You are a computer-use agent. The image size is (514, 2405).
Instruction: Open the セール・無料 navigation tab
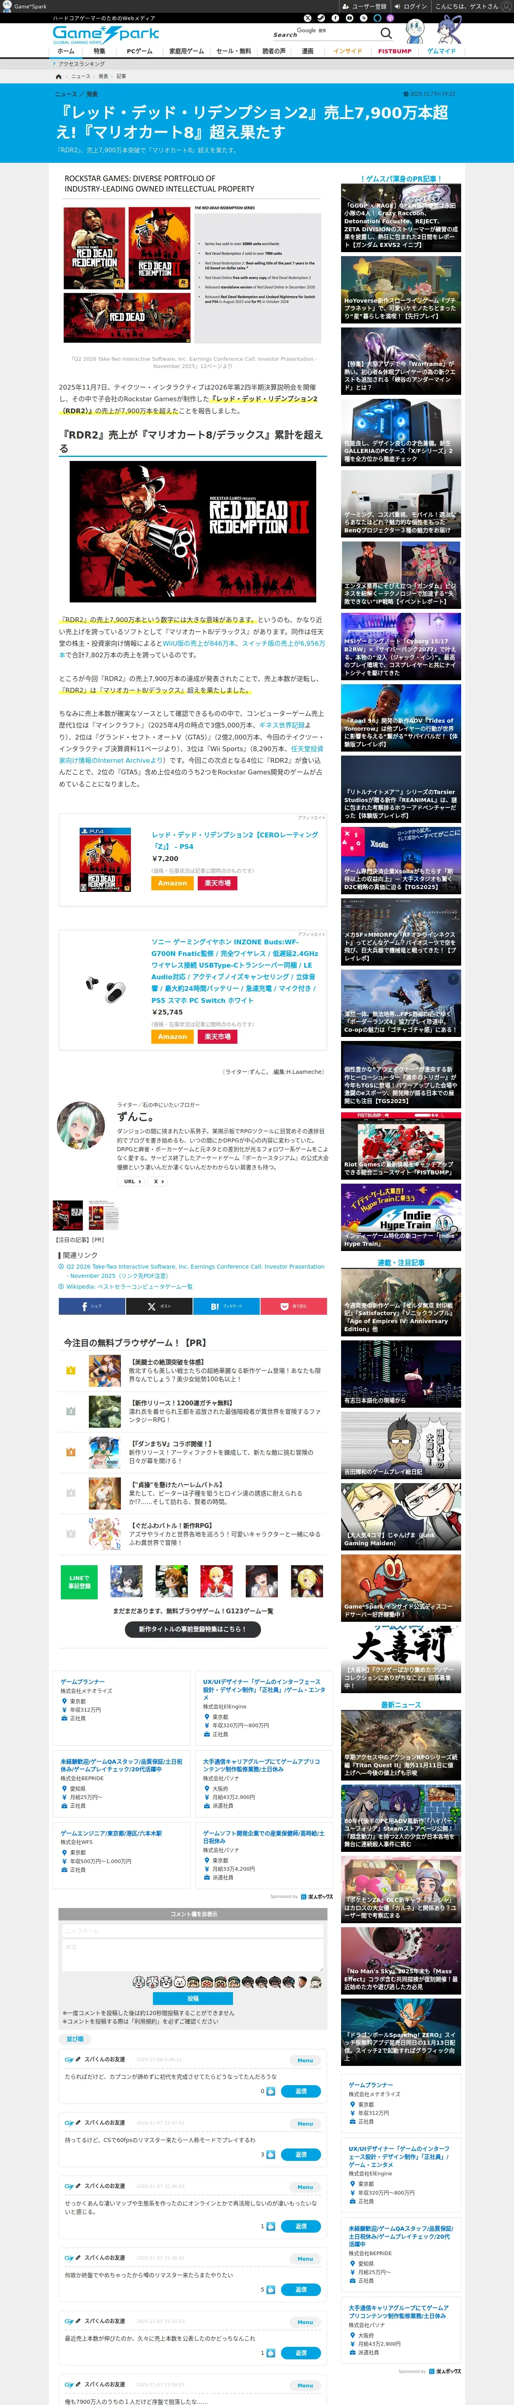[233, 51]
